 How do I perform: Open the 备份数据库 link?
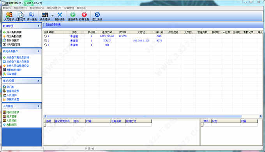point(13,40)
